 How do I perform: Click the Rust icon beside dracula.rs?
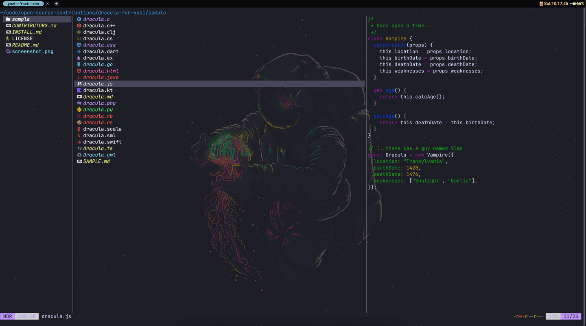tap(79, 123)
